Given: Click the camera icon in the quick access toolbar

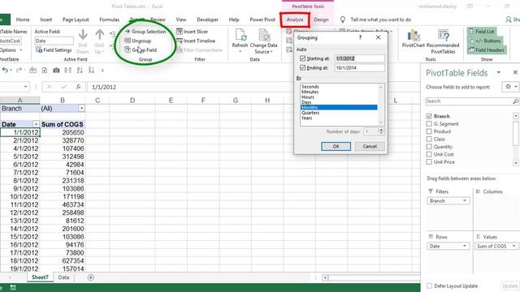Looking at the screenshot, I should click(x=56, y=71).
